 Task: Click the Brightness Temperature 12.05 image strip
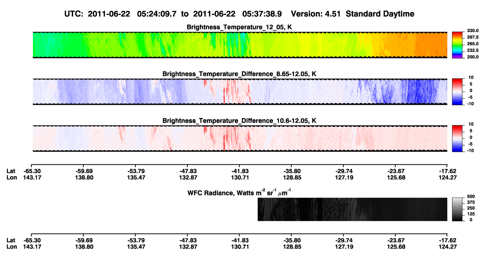[240, 45]
